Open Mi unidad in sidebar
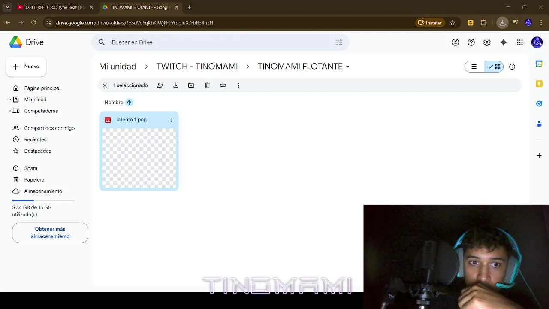 tap(35, 100)
